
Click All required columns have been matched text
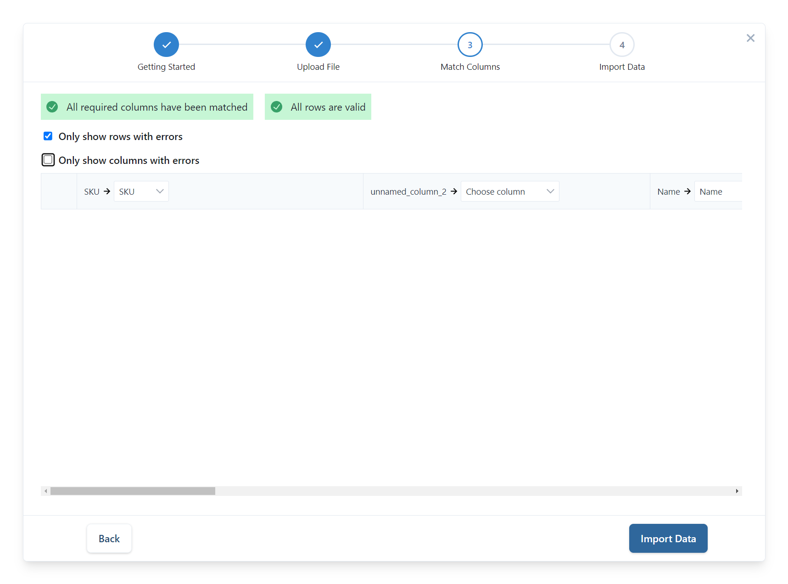(x=157, y=107)
